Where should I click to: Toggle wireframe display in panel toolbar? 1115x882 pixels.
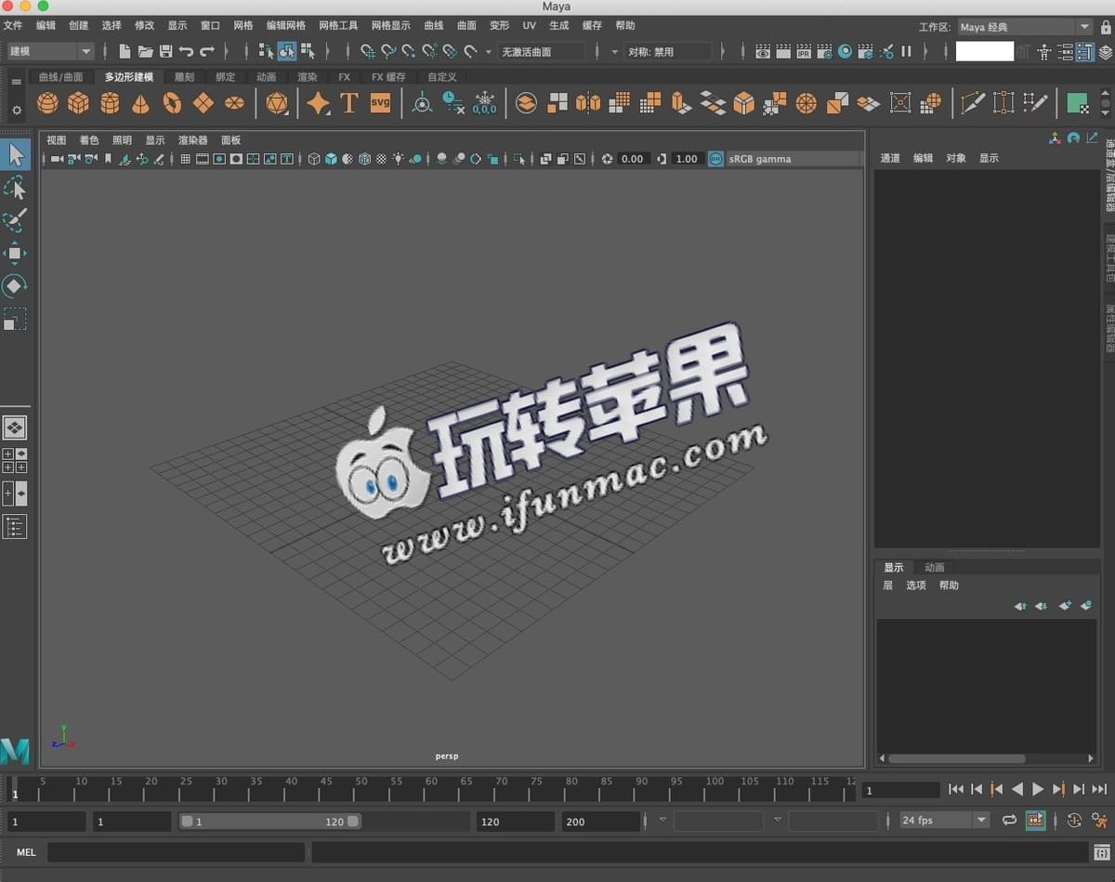[314, 159]
